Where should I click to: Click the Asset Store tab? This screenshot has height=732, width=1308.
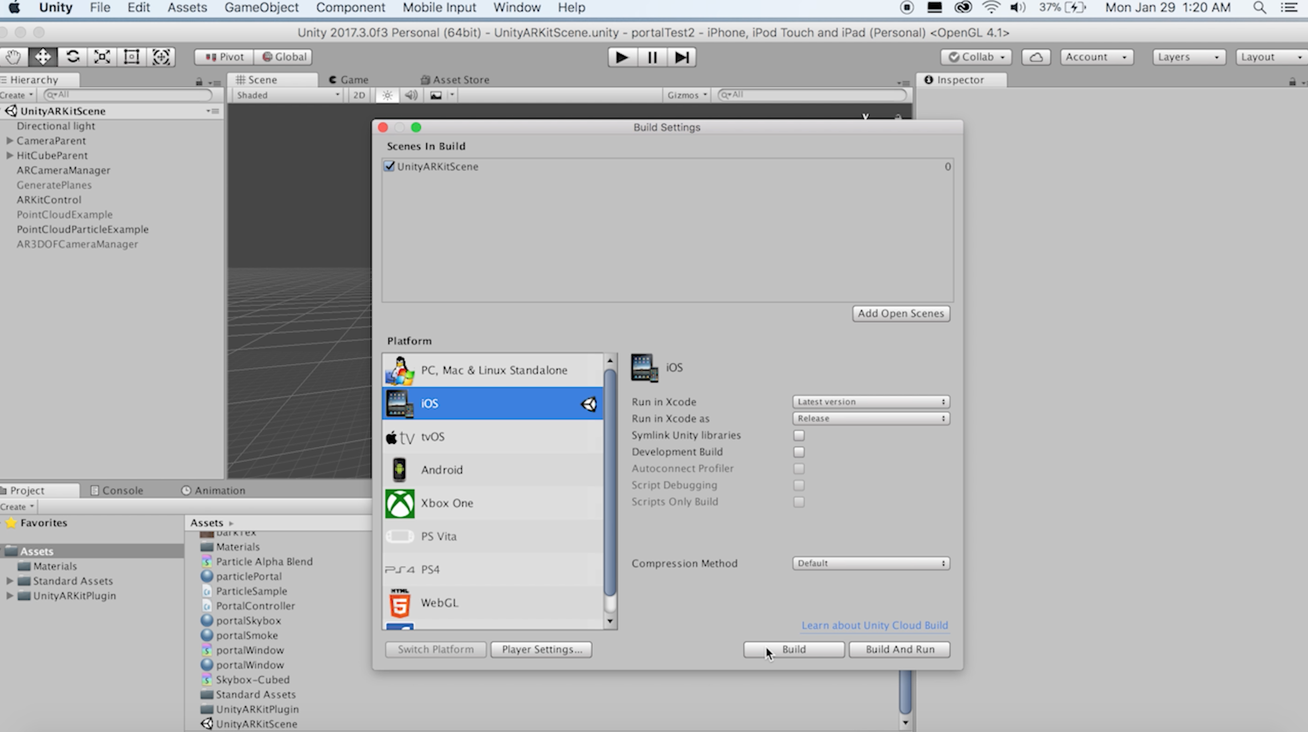coord(458,79)
